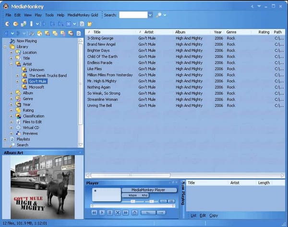Screen dimensions: 288x227
Task: Adjust the volume slider in Player
Action: (133, 201)
